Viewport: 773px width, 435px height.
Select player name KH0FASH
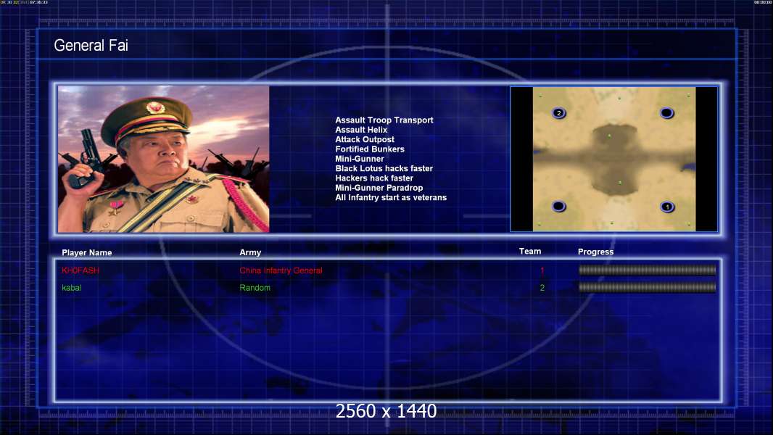coord(80,270)
